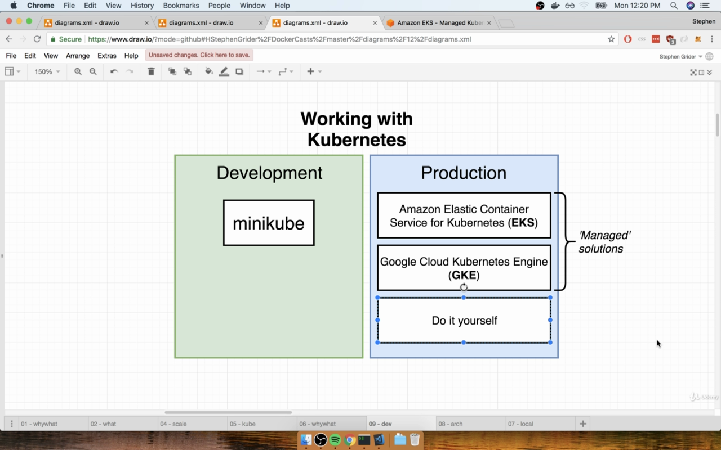Delete selection with the trash icon
This screenshot has height=450, width=721.
coord(151,71)
